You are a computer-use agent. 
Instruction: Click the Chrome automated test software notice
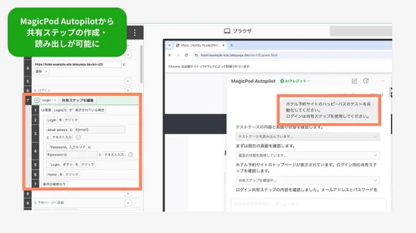click(x=210, y=66)
